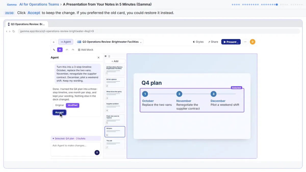Image resolution: width=306 pixels, height=172 pixels.
Task: Click the highlighted current progress dot
Action: click(x=277, y=5)
